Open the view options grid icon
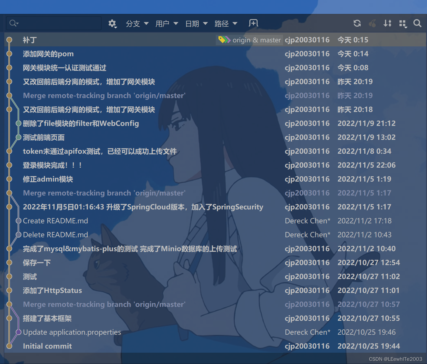 pos(403,23)
